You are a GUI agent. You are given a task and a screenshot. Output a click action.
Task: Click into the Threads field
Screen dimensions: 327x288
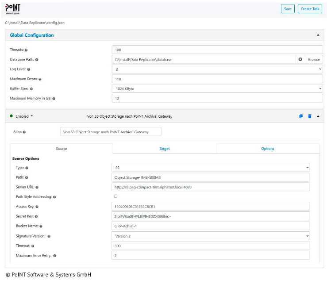pyautogui.click(x=217, y=50)
